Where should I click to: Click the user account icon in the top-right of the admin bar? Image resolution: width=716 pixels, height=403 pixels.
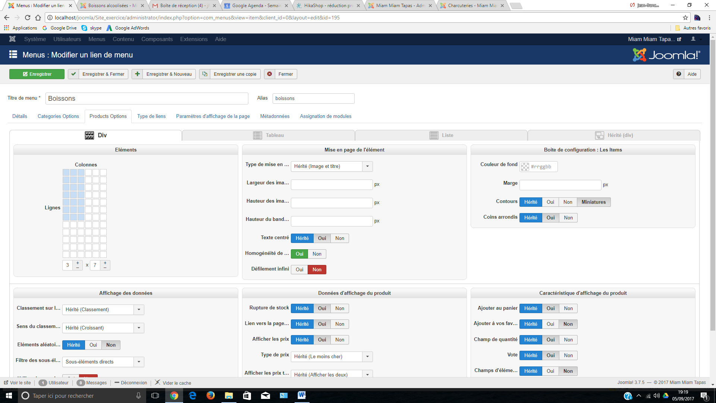click(x=693, y=39)
